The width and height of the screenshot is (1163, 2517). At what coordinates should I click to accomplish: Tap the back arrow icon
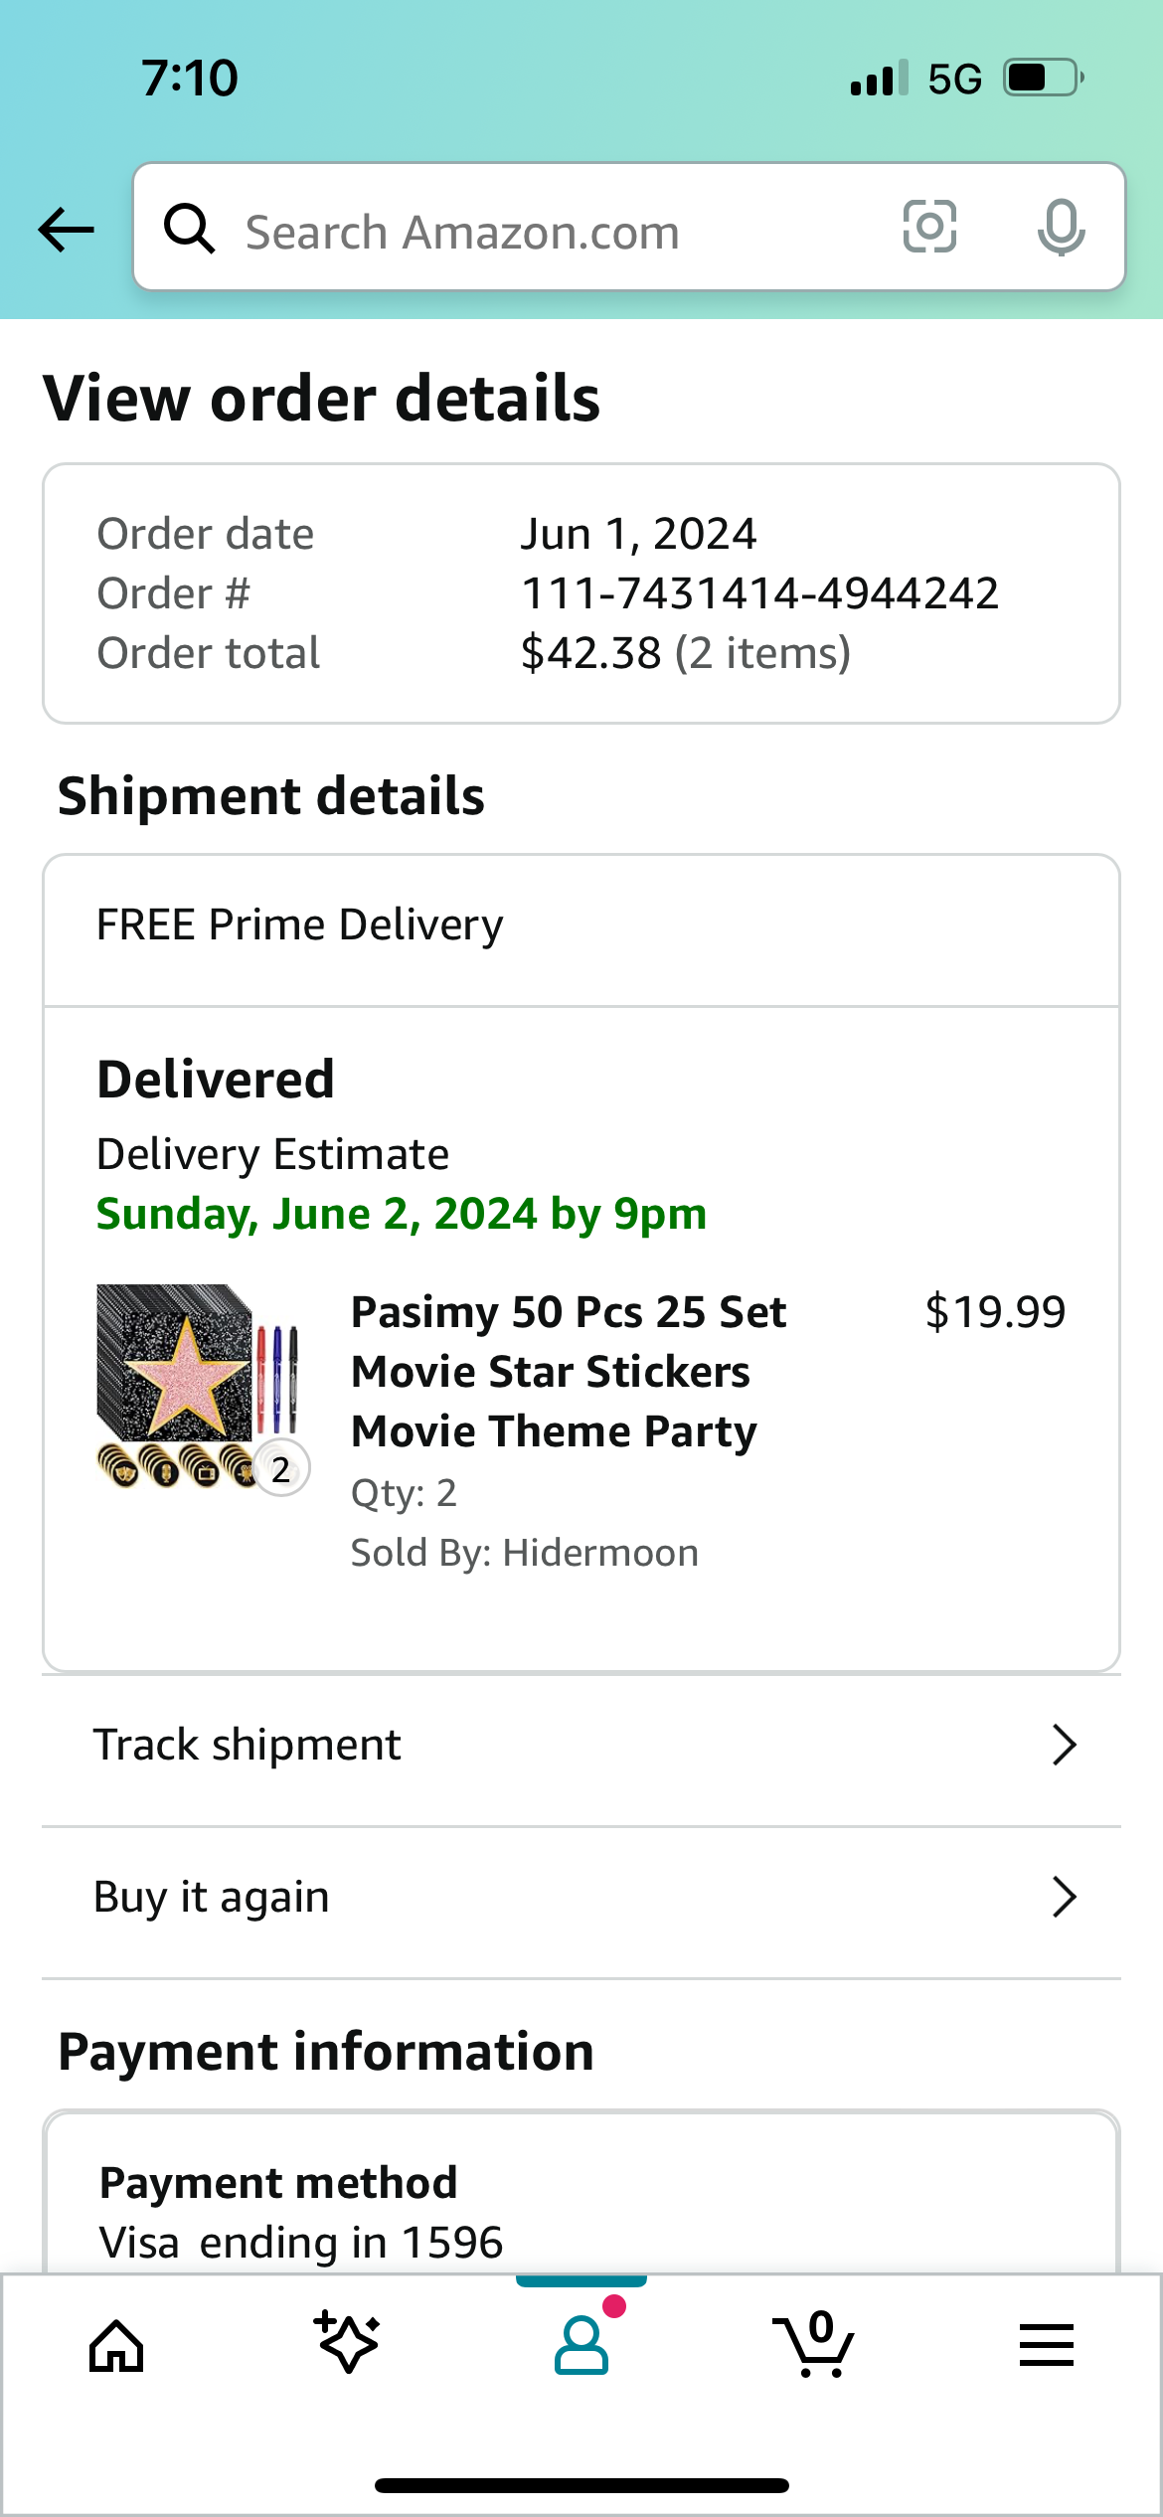(66, 230)
